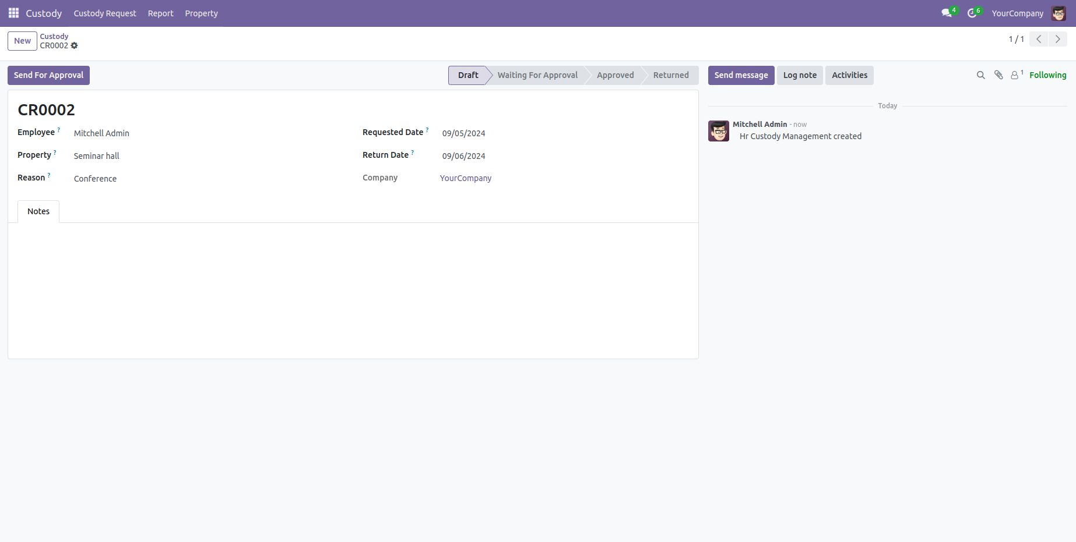Expand the Property menu
The image size is (1076, 542).
201,13
